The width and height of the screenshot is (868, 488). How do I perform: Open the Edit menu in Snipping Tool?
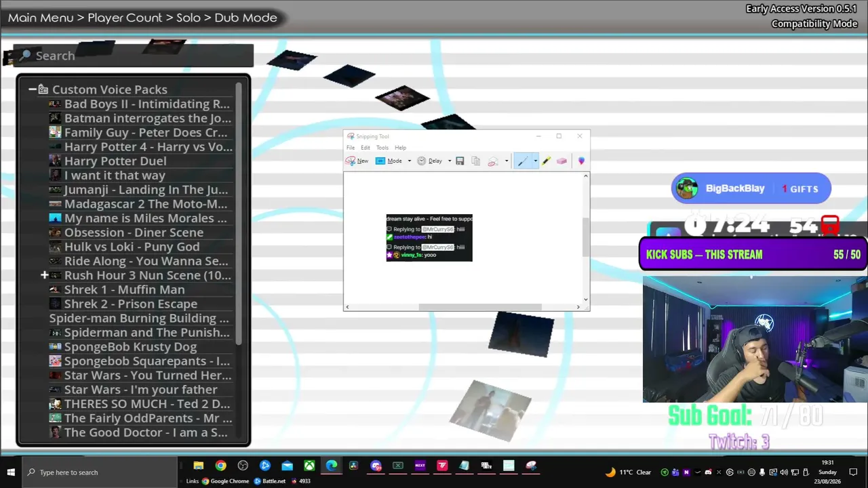click(366, 148)
